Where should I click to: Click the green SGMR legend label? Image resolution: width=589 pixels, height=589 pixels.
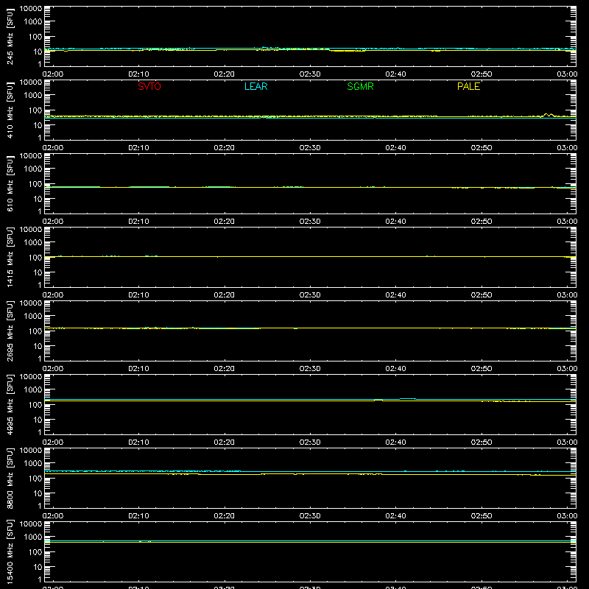[360, 86]
